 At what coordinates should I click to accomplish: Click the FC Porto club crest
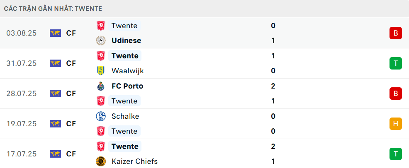click(x=100, y=86)
